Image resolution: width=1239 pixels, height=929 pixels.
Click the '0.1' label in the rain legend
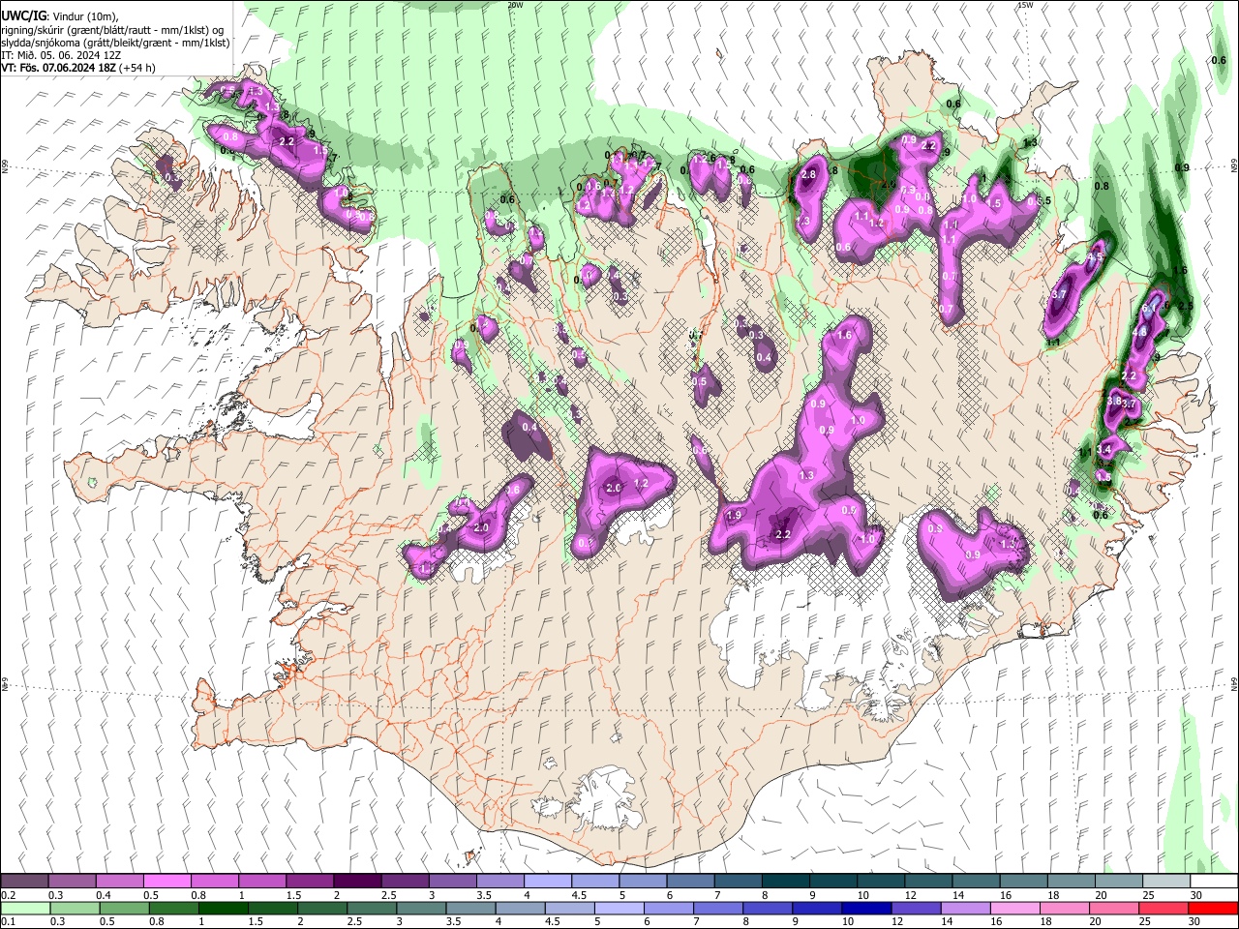tap(8, 922)
